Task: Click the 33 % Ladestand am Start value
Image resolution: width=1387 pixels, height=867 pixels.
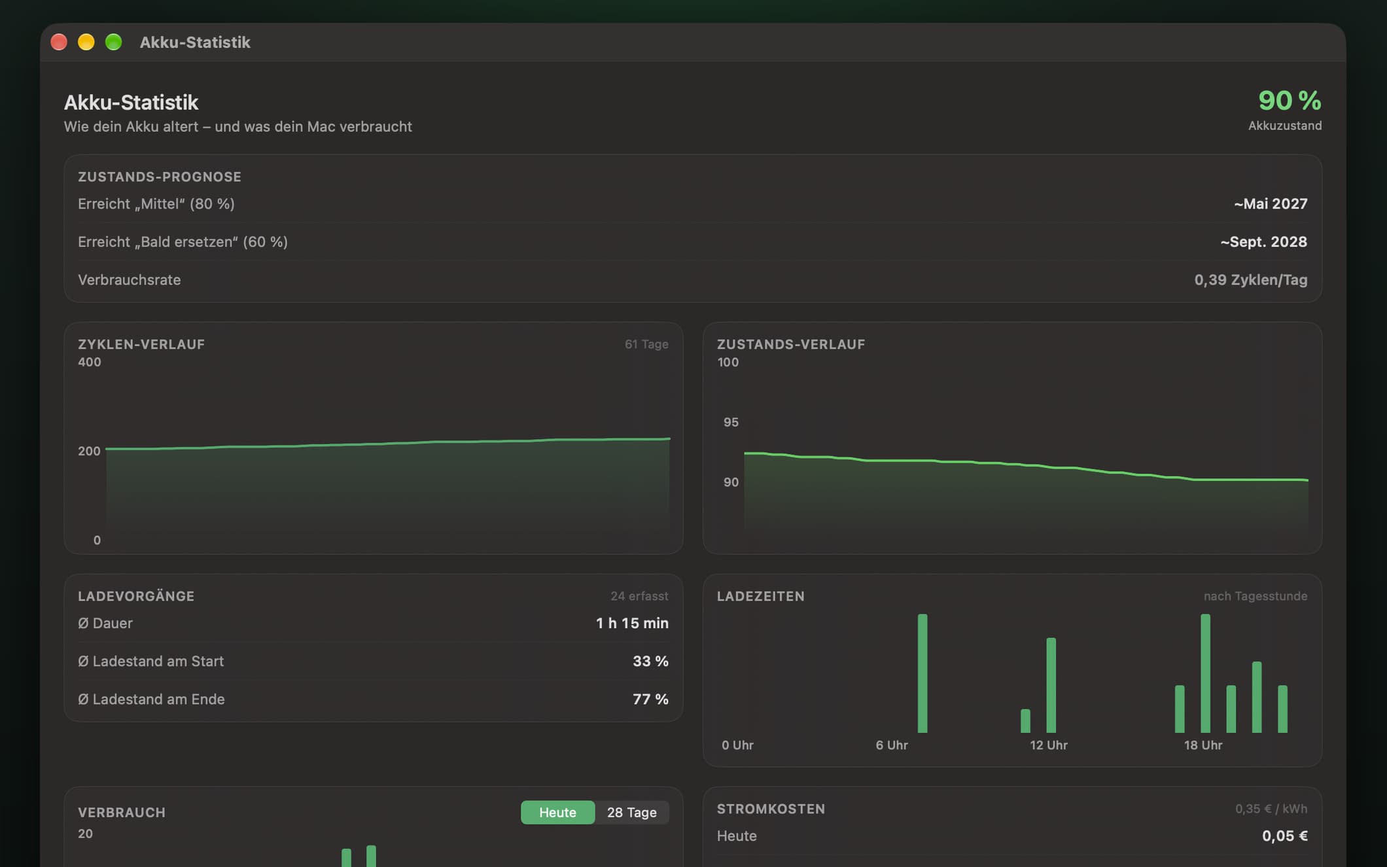Action: point(650,661)
